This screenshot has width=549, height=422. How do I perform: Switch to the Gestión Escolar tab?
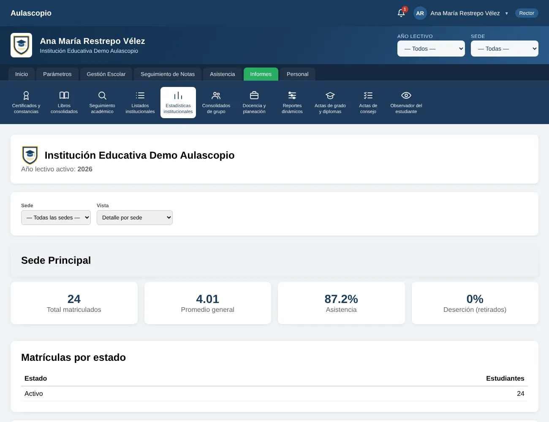pyautogui.click(x=106, y=74)
